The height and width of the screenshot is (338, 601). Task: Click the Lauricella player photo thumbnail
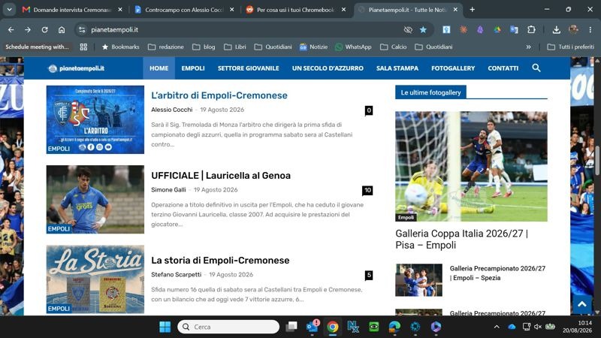(95, 199)
